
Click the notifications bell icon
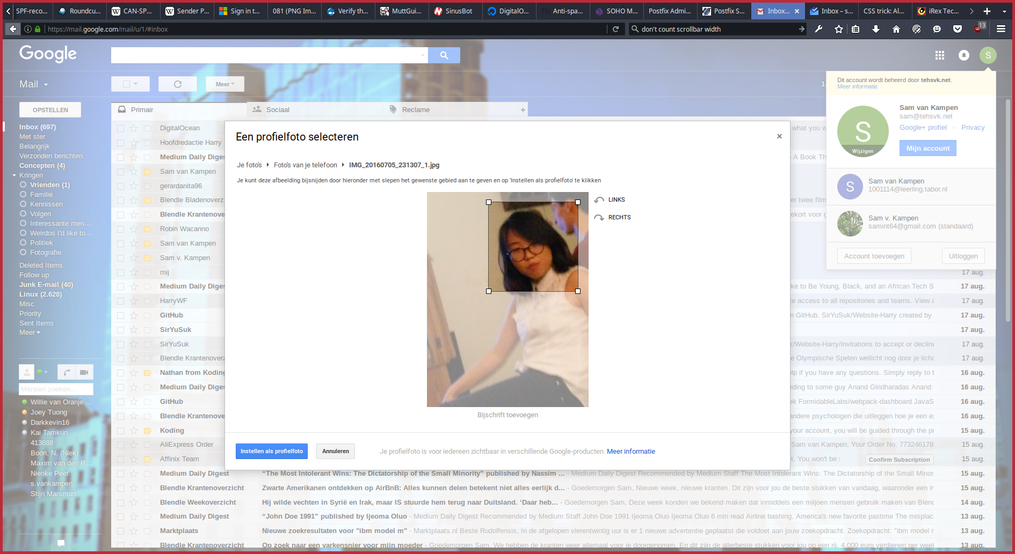pos(964,55)
